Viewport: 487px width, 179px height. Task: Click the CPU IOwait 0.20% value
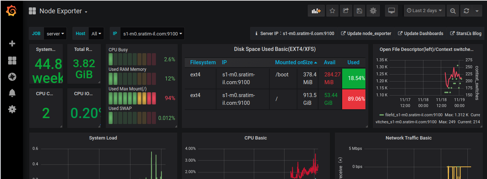[x=85, y=113]
